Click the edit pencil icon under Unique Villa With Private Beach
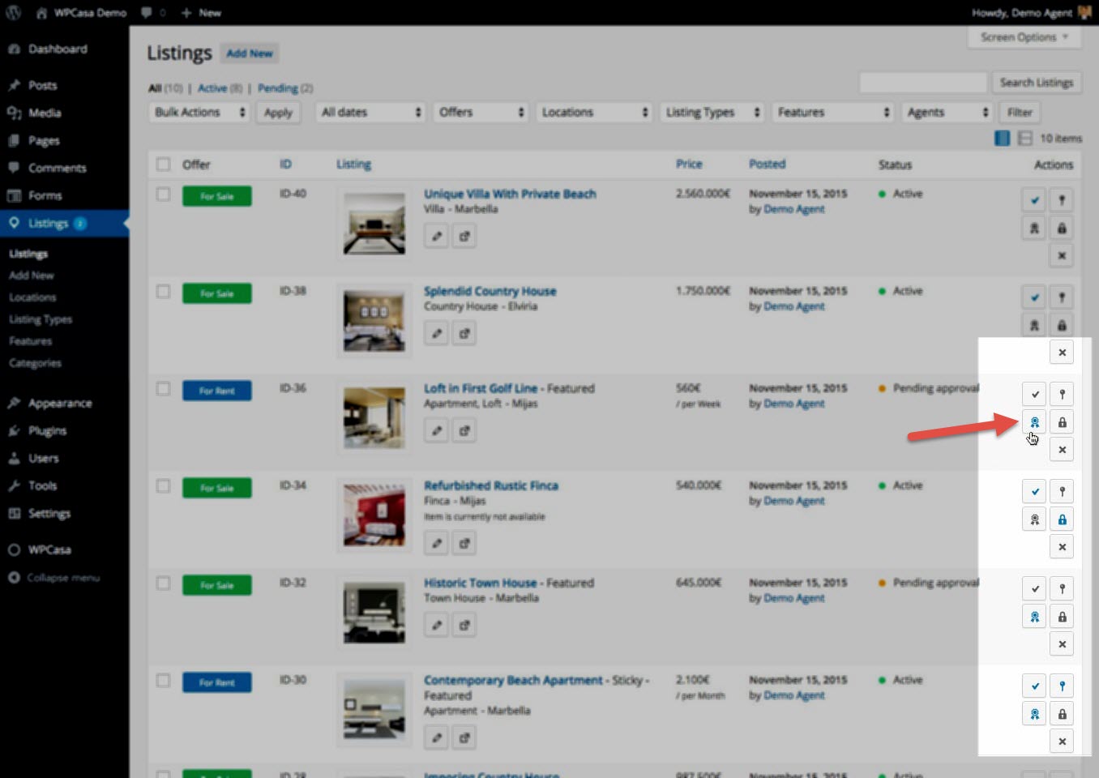Viewport: 1099px width, 778px height. coord(436,236)
